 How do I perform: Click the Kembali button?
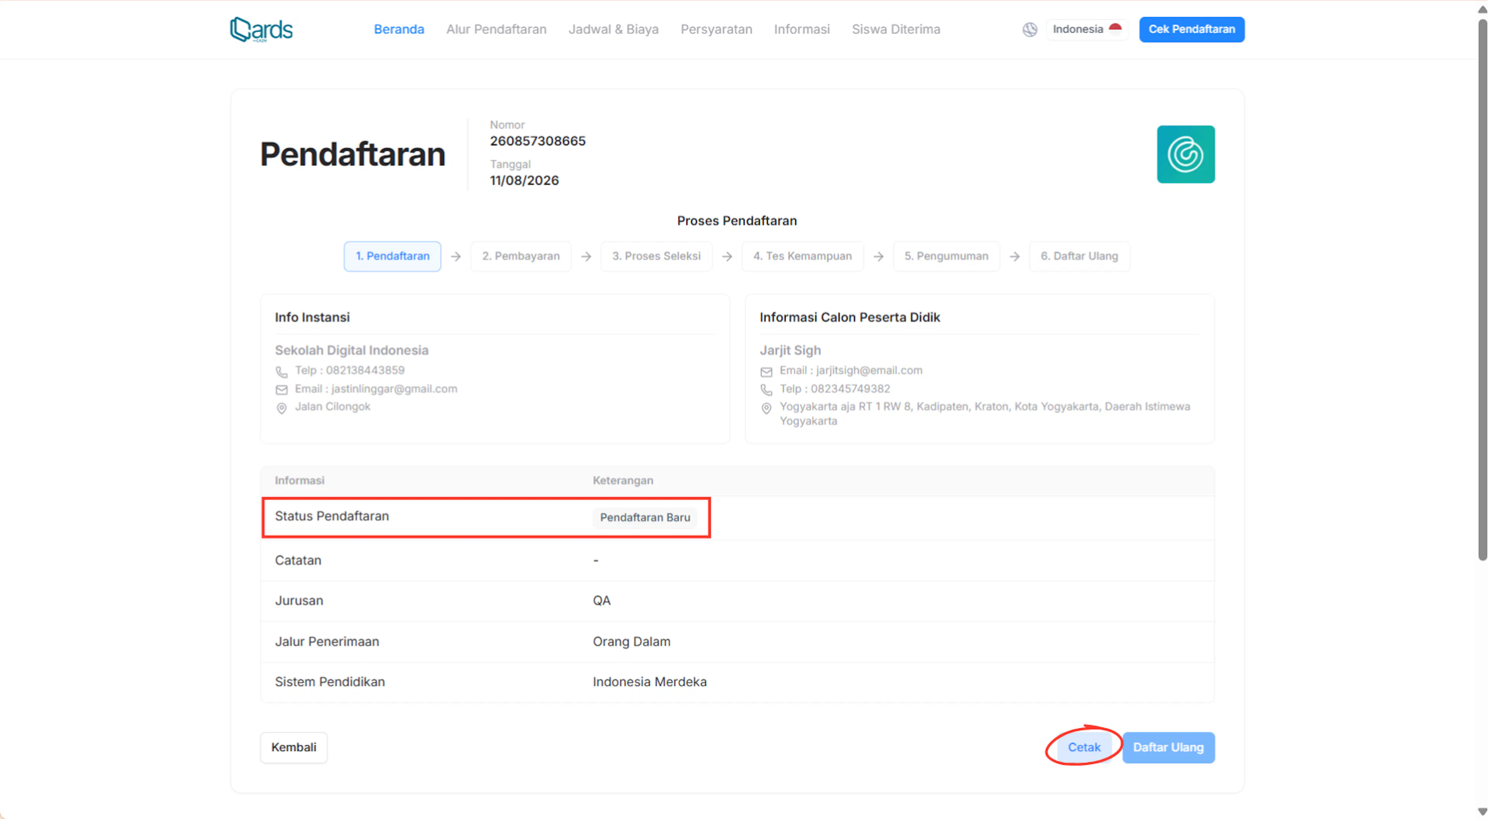294,747
